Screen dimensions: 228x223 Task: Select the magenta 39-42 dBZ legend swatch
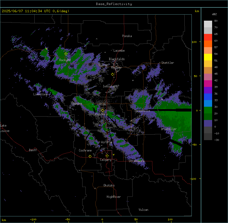[208, 83]
